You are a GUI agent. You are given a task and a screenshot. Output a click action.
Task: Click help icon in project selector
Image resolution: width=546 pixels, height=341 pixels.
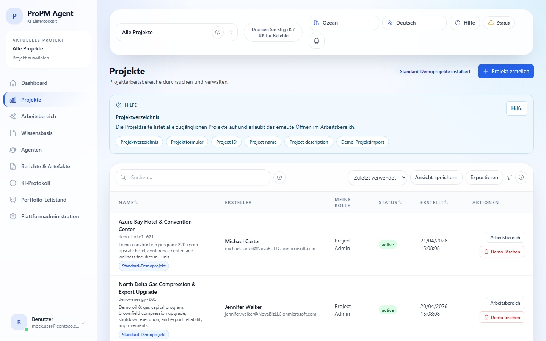click(218, 32)
